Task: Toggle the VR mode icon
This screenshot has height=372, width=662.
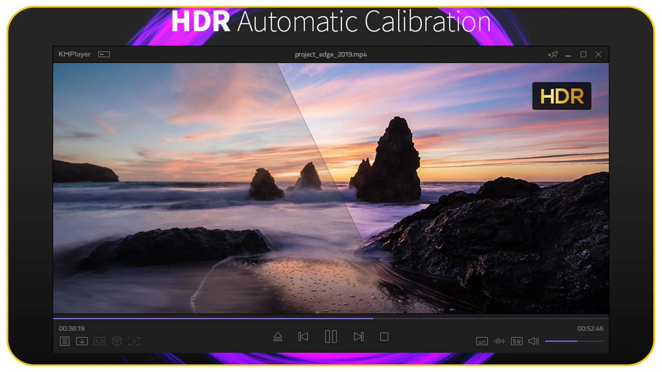Action: [99, 341]
